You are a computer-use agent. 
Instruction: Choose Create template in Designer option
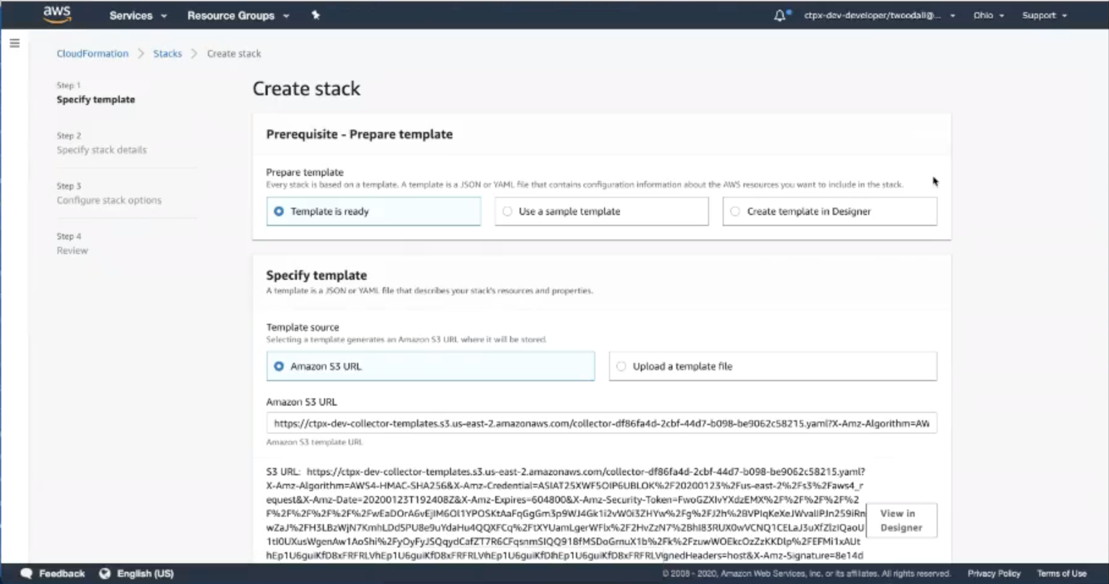click(830, 211)
